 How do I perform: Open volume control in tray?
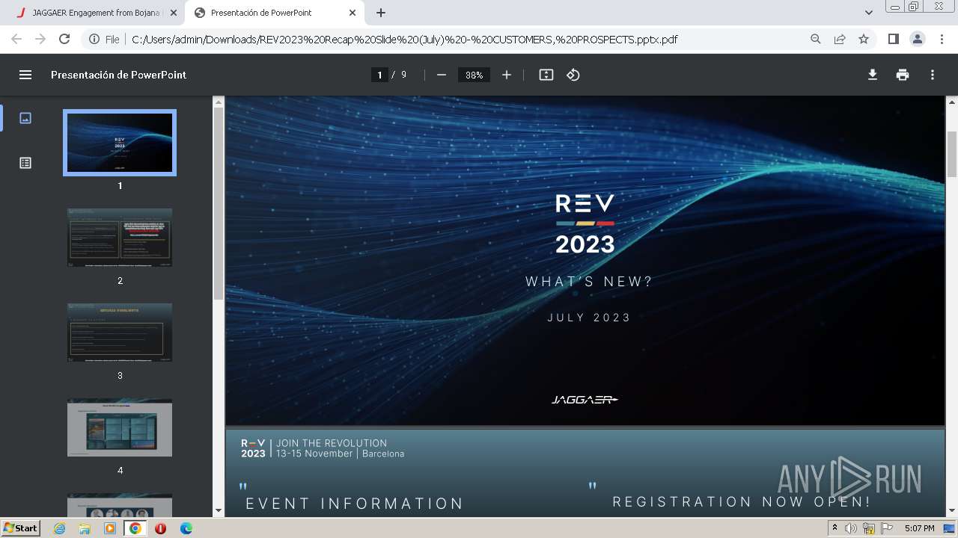click(851, 528)
